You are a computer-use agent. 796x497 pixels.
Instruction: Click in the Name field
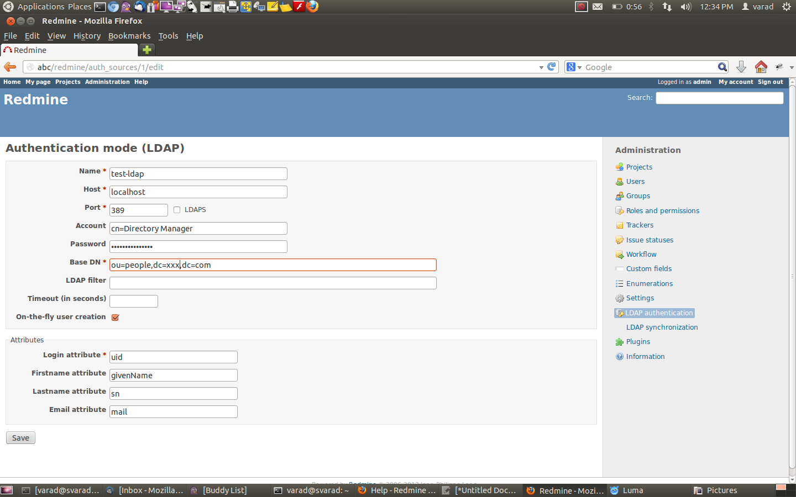(x=198, y=173)
